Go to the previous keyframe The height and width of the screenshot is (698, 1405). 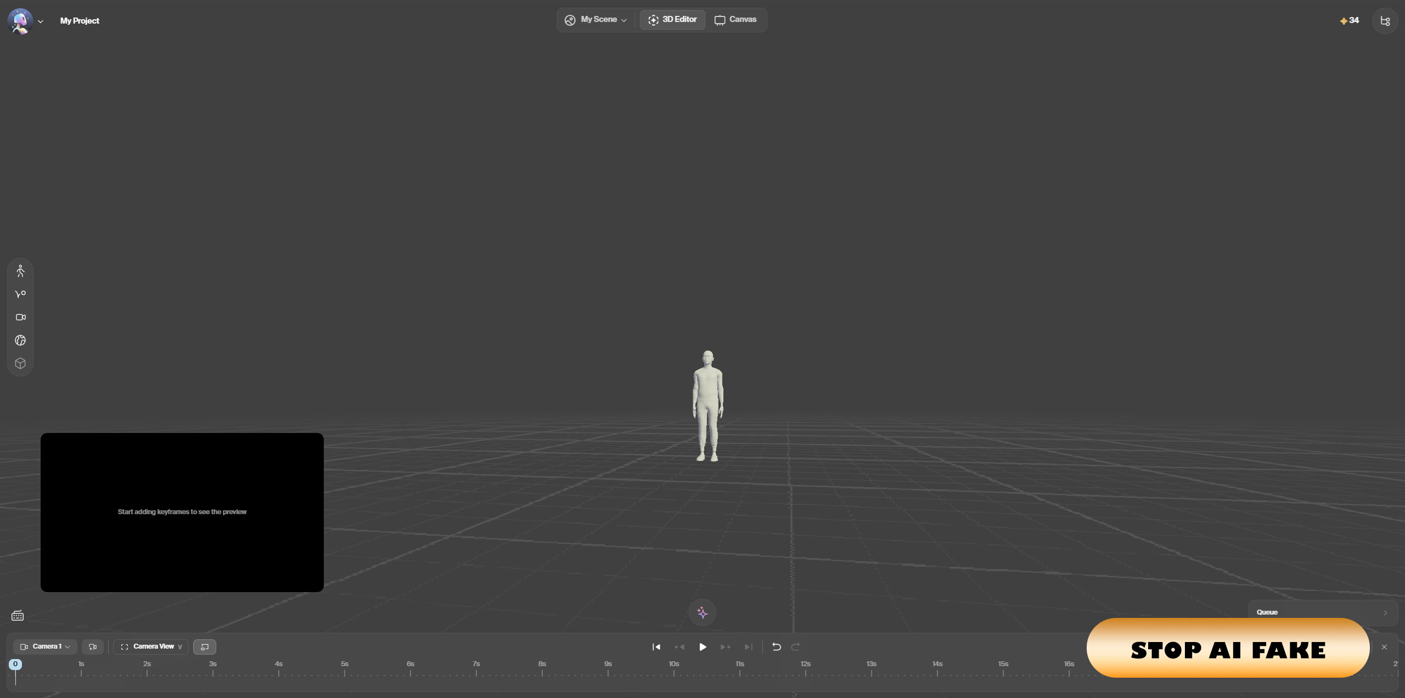679,647
